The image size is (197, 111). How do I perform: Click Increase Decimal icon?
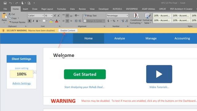click(123, 21)
